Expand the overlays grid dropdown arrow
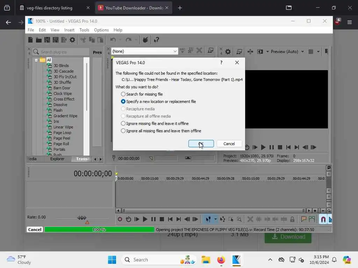The image size is (358, 268). click(318, 52)
